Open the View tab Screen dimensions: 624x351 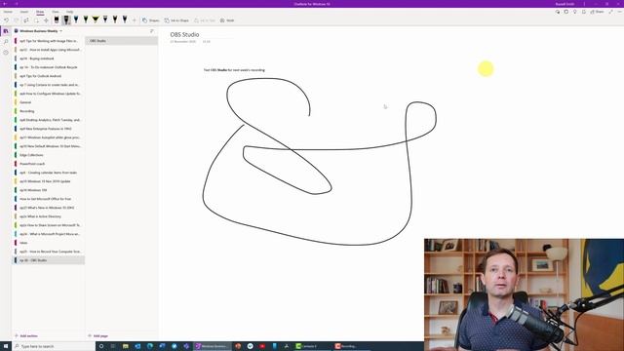click(56, 12)
